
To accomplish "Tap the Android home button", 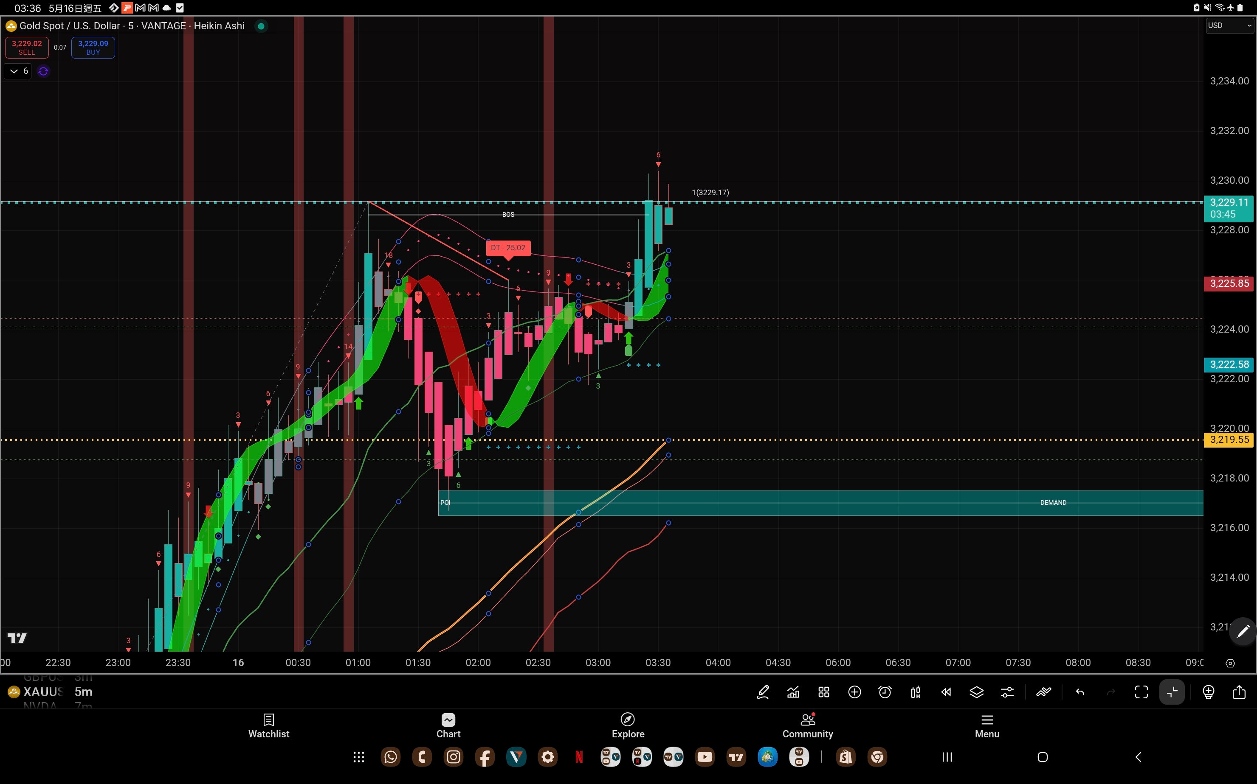I will pos(1043,757).
